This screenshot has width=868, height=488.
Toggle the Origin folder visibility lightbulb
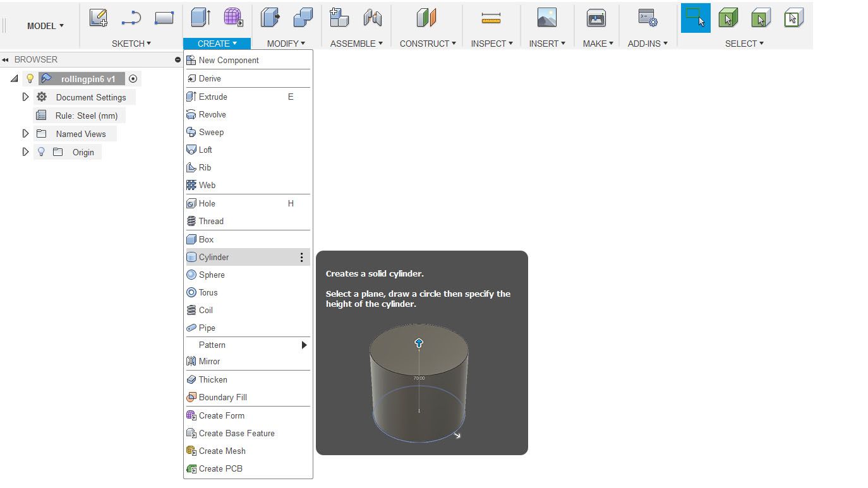(x=42, y=152)
